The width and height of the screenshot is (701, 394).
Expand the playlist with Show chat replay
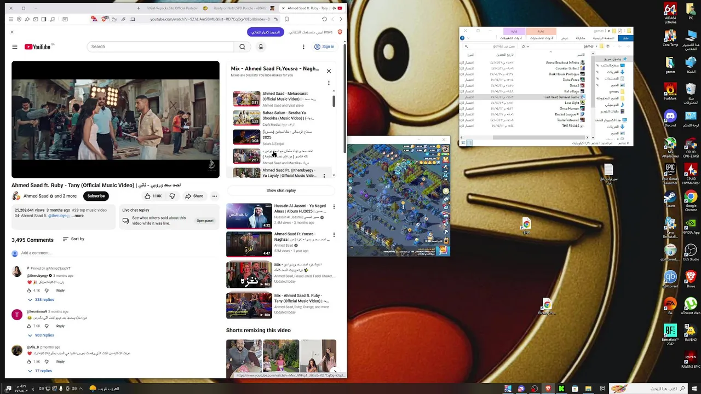coord(281,190)
